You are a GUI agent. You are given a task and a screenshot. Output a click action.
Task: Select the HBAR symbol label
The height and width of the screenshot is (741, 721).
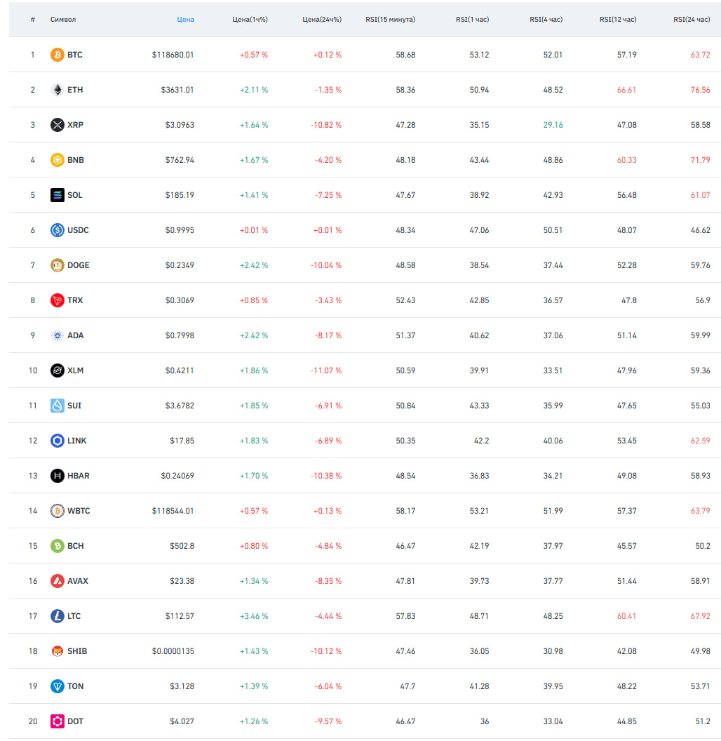pos(78,476)
